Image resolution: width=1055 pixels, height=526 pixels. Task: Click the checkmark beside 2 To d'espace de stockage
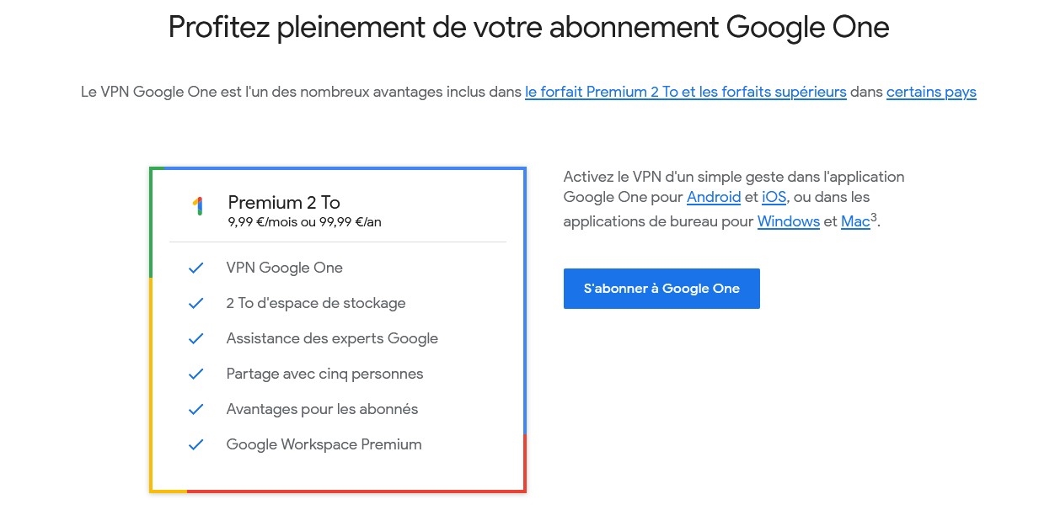(195, 303)
